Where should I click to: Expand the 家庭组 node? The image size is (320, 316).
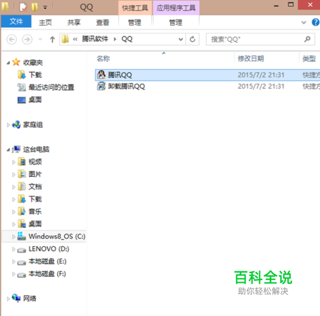(x=8, y=125)
